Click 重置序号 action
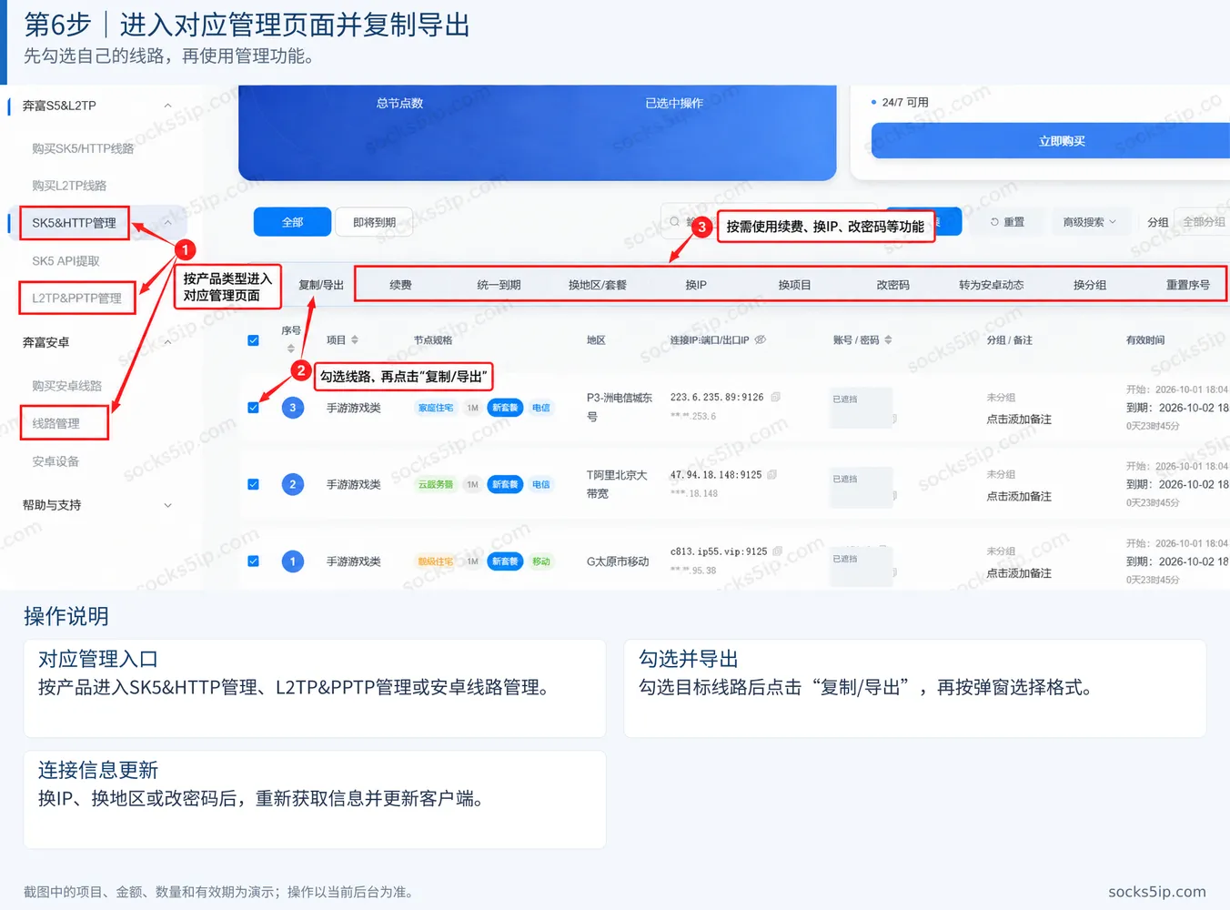1230x910 pixels. click(x=1188, y=285)
